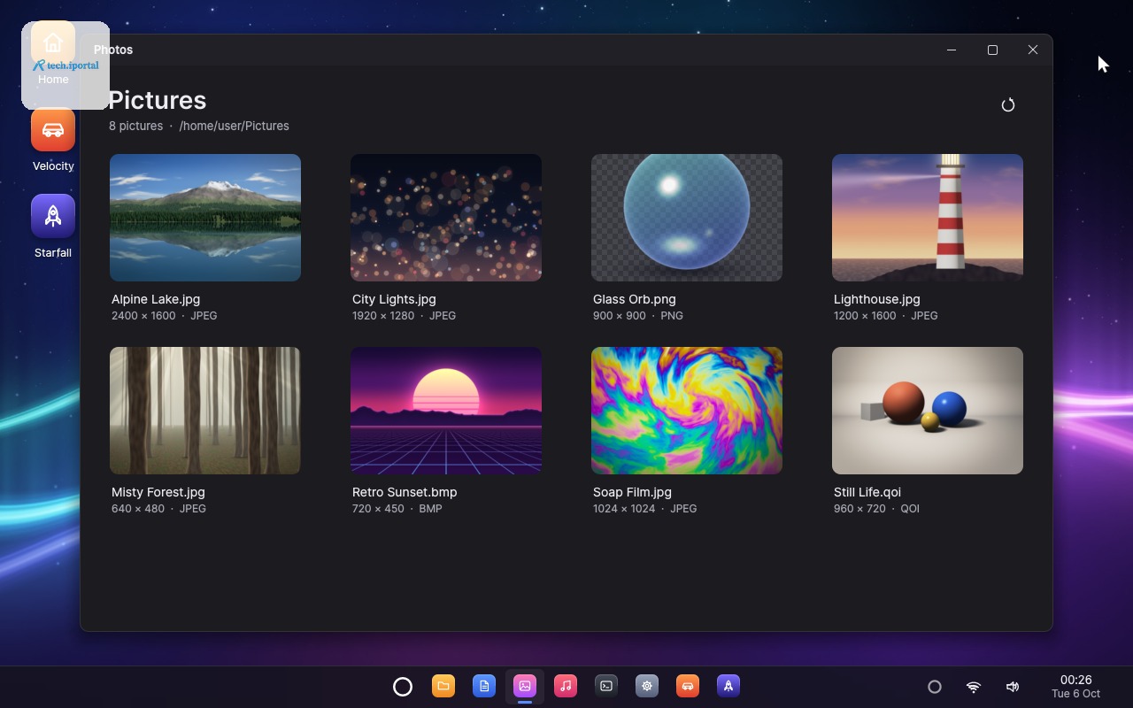Click the system tray circle status icon

click(935, 687)
